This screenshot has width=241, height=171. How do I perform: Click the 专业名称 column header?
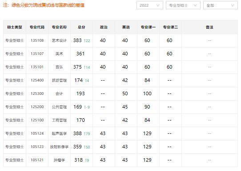pos(59,27)
